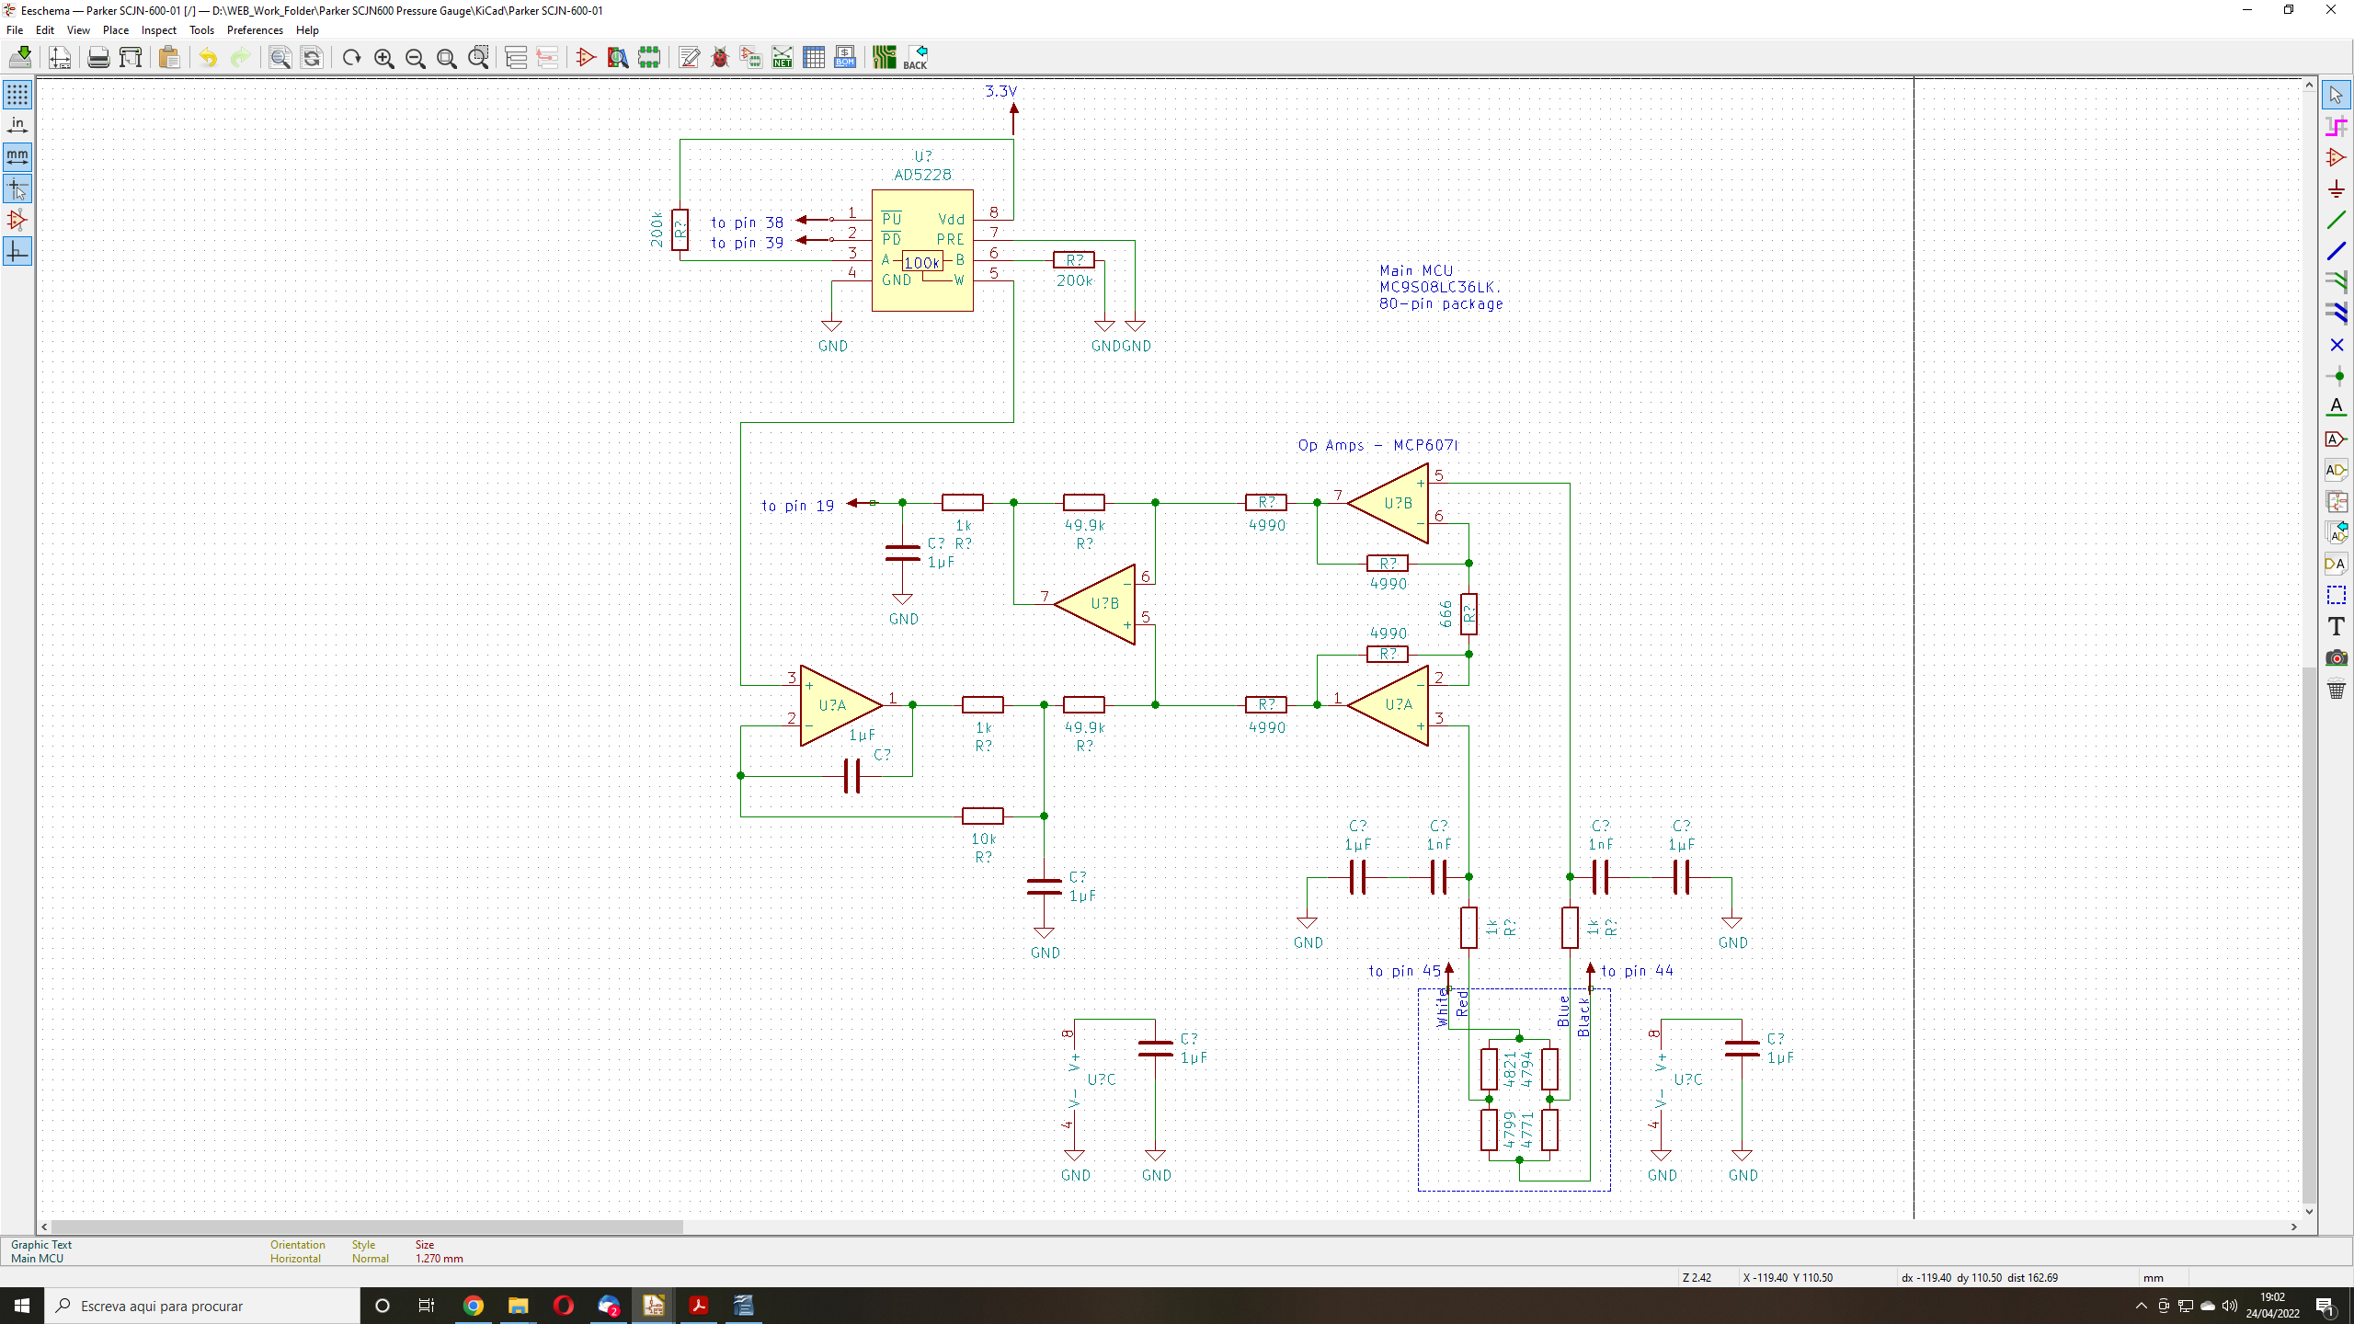Click the vertical scrollbar thumb
This screenshot has width=2354, height=1324.
coord(2309,935)
